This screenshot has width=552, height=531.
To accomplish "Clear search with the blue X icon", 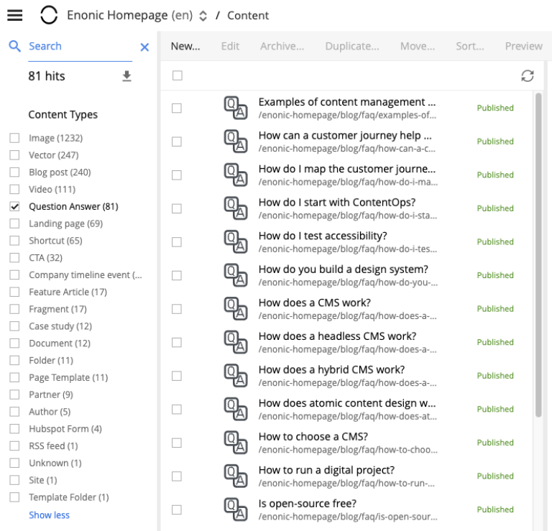I will pos(144,47).
